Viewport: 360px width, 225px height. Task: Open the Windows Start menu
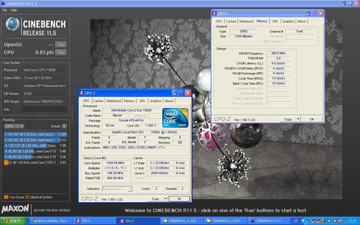pyautogui.click(x=13, y=221)
